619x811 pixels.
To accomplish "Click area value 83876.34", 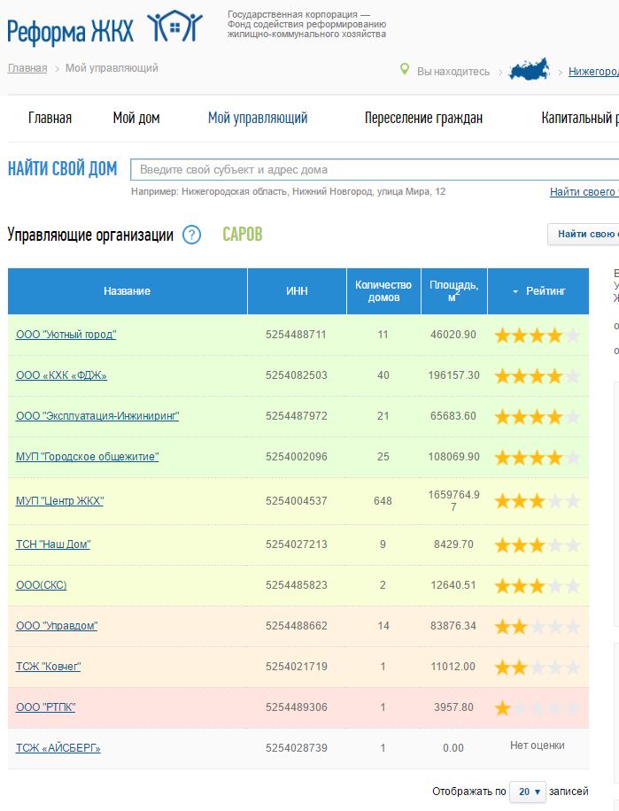I will click(x=453, y=626).
